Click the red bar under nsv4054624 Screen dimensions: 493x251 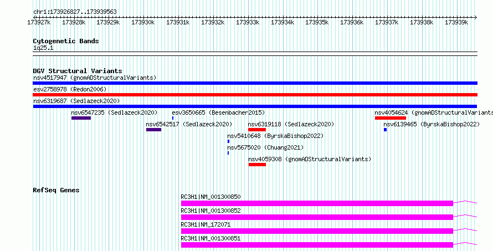coord(391,118)
